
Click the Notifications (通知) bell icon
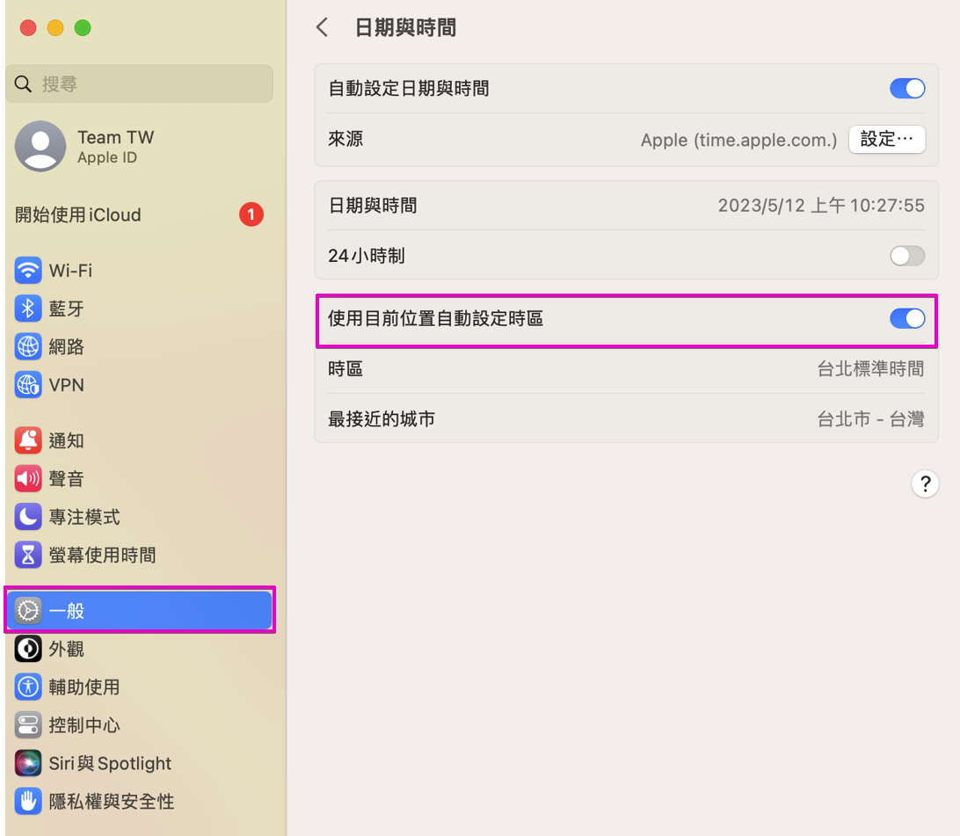28,440
